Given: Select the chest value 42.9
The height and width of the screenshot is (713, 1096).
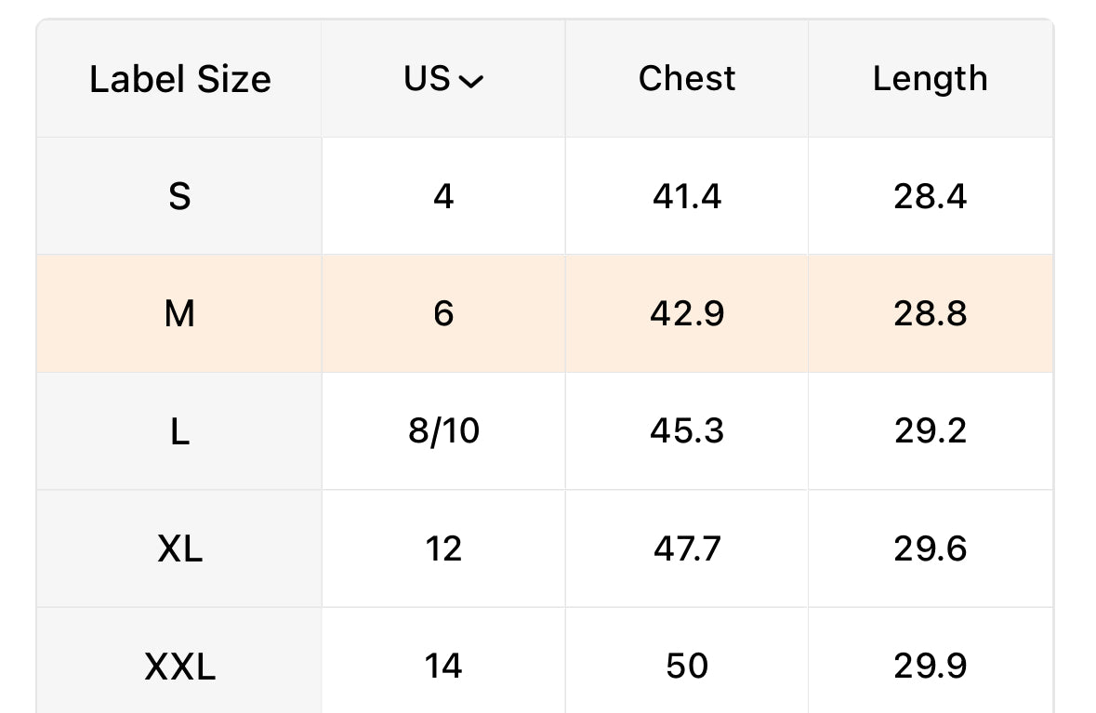Looking at the screenshot, I should click(686, 313).
